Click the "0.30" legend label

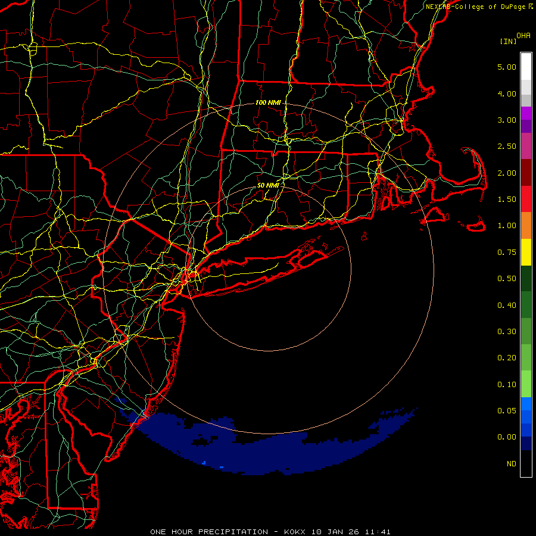(507, 332)
